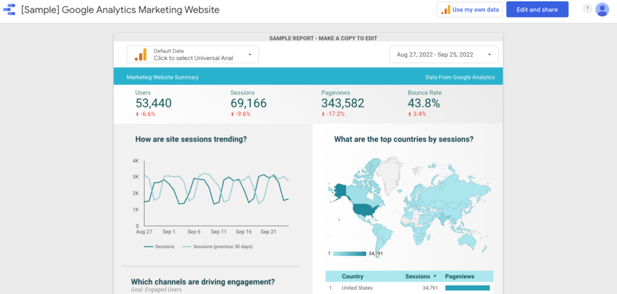
Task: Click the United States pageviews bar
Action: 468,288
